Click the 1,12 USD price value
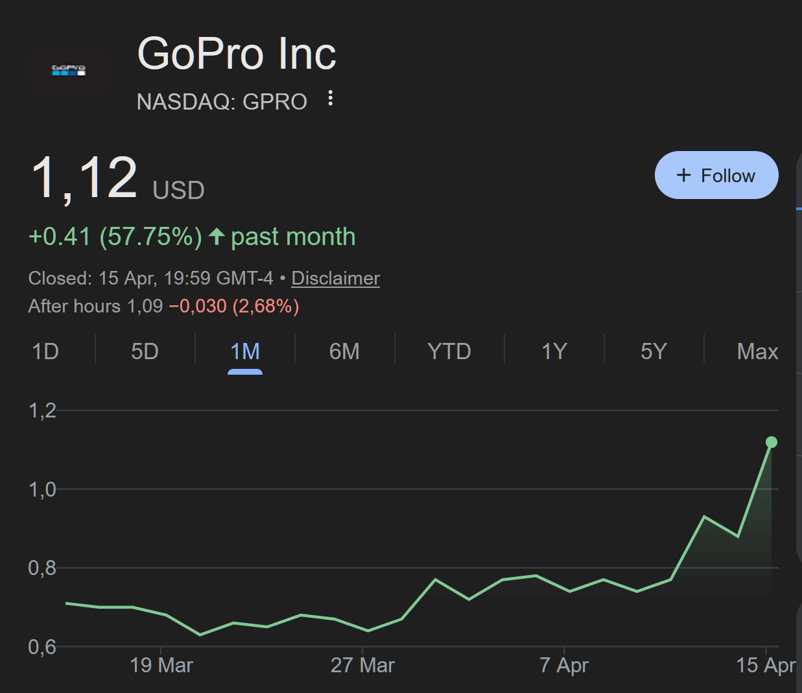This screenshot has height=693, width=802. (117, 178)
